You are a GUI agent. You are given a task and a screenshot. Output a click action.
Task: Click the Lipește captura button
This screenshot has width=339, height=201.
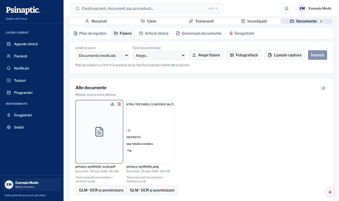tap(284, 55)
